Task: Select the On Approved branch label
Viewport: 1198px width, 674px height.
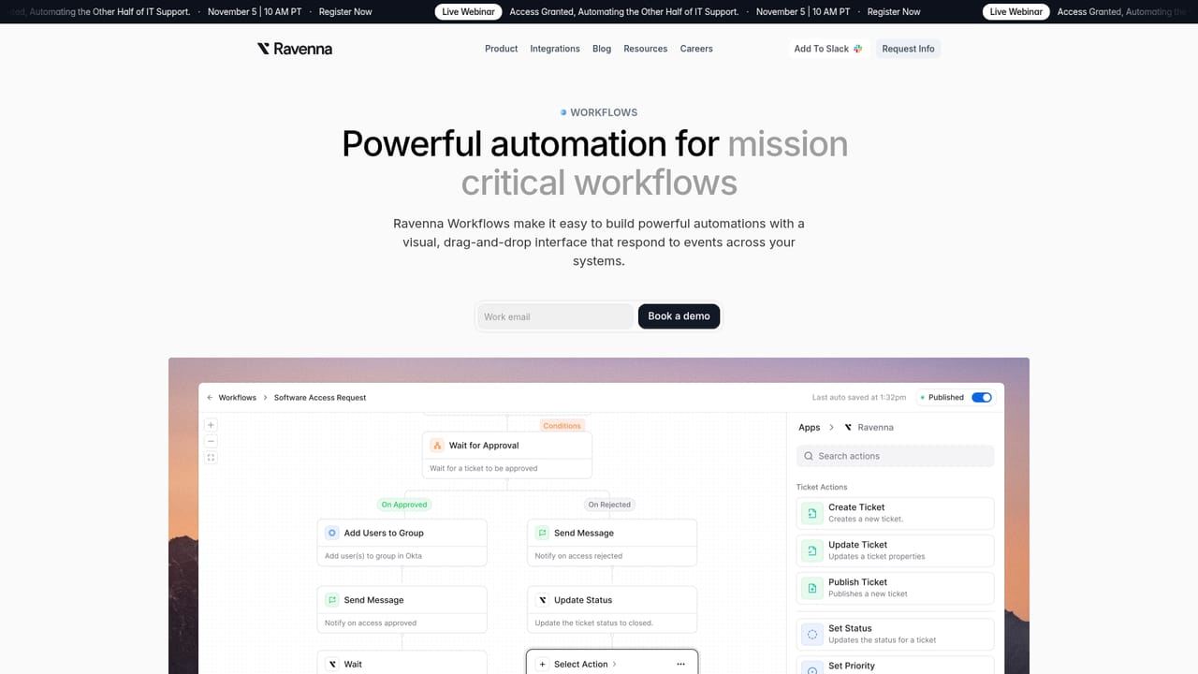Action: [x=404, y=505]
